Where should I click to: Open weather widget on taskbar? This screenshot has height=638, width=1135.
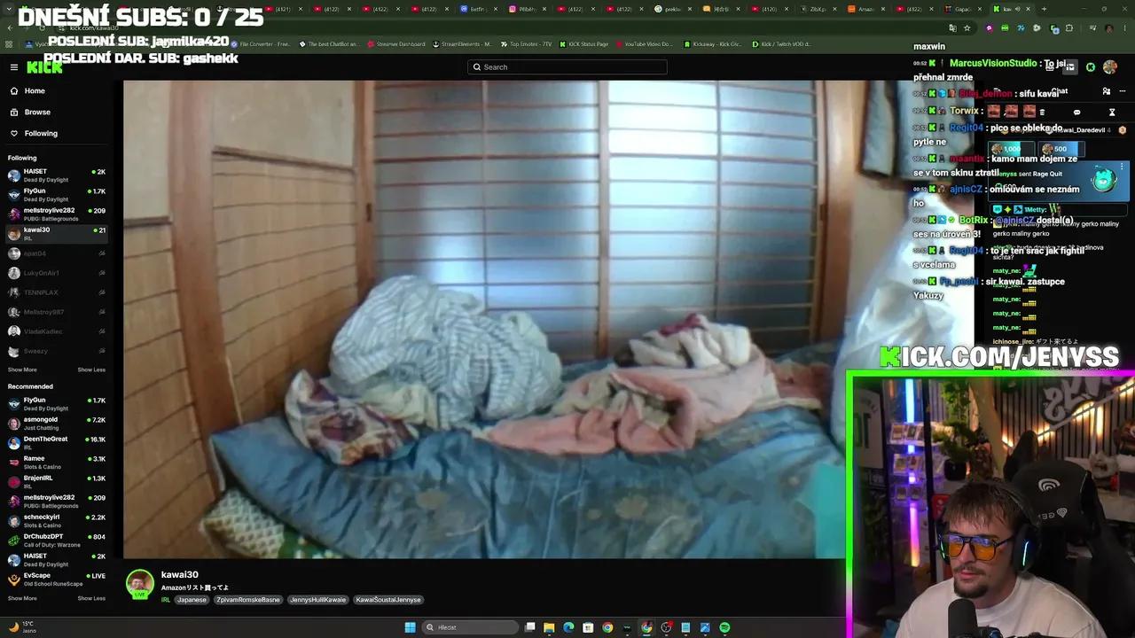coord(21,627)
